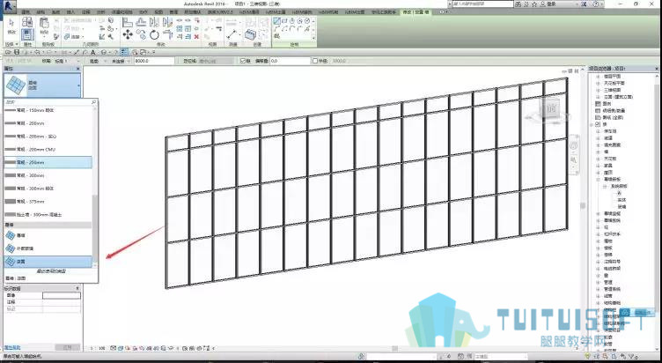
Task: Select the Align tool in Modify panel
Action: (x=128, y=22)
